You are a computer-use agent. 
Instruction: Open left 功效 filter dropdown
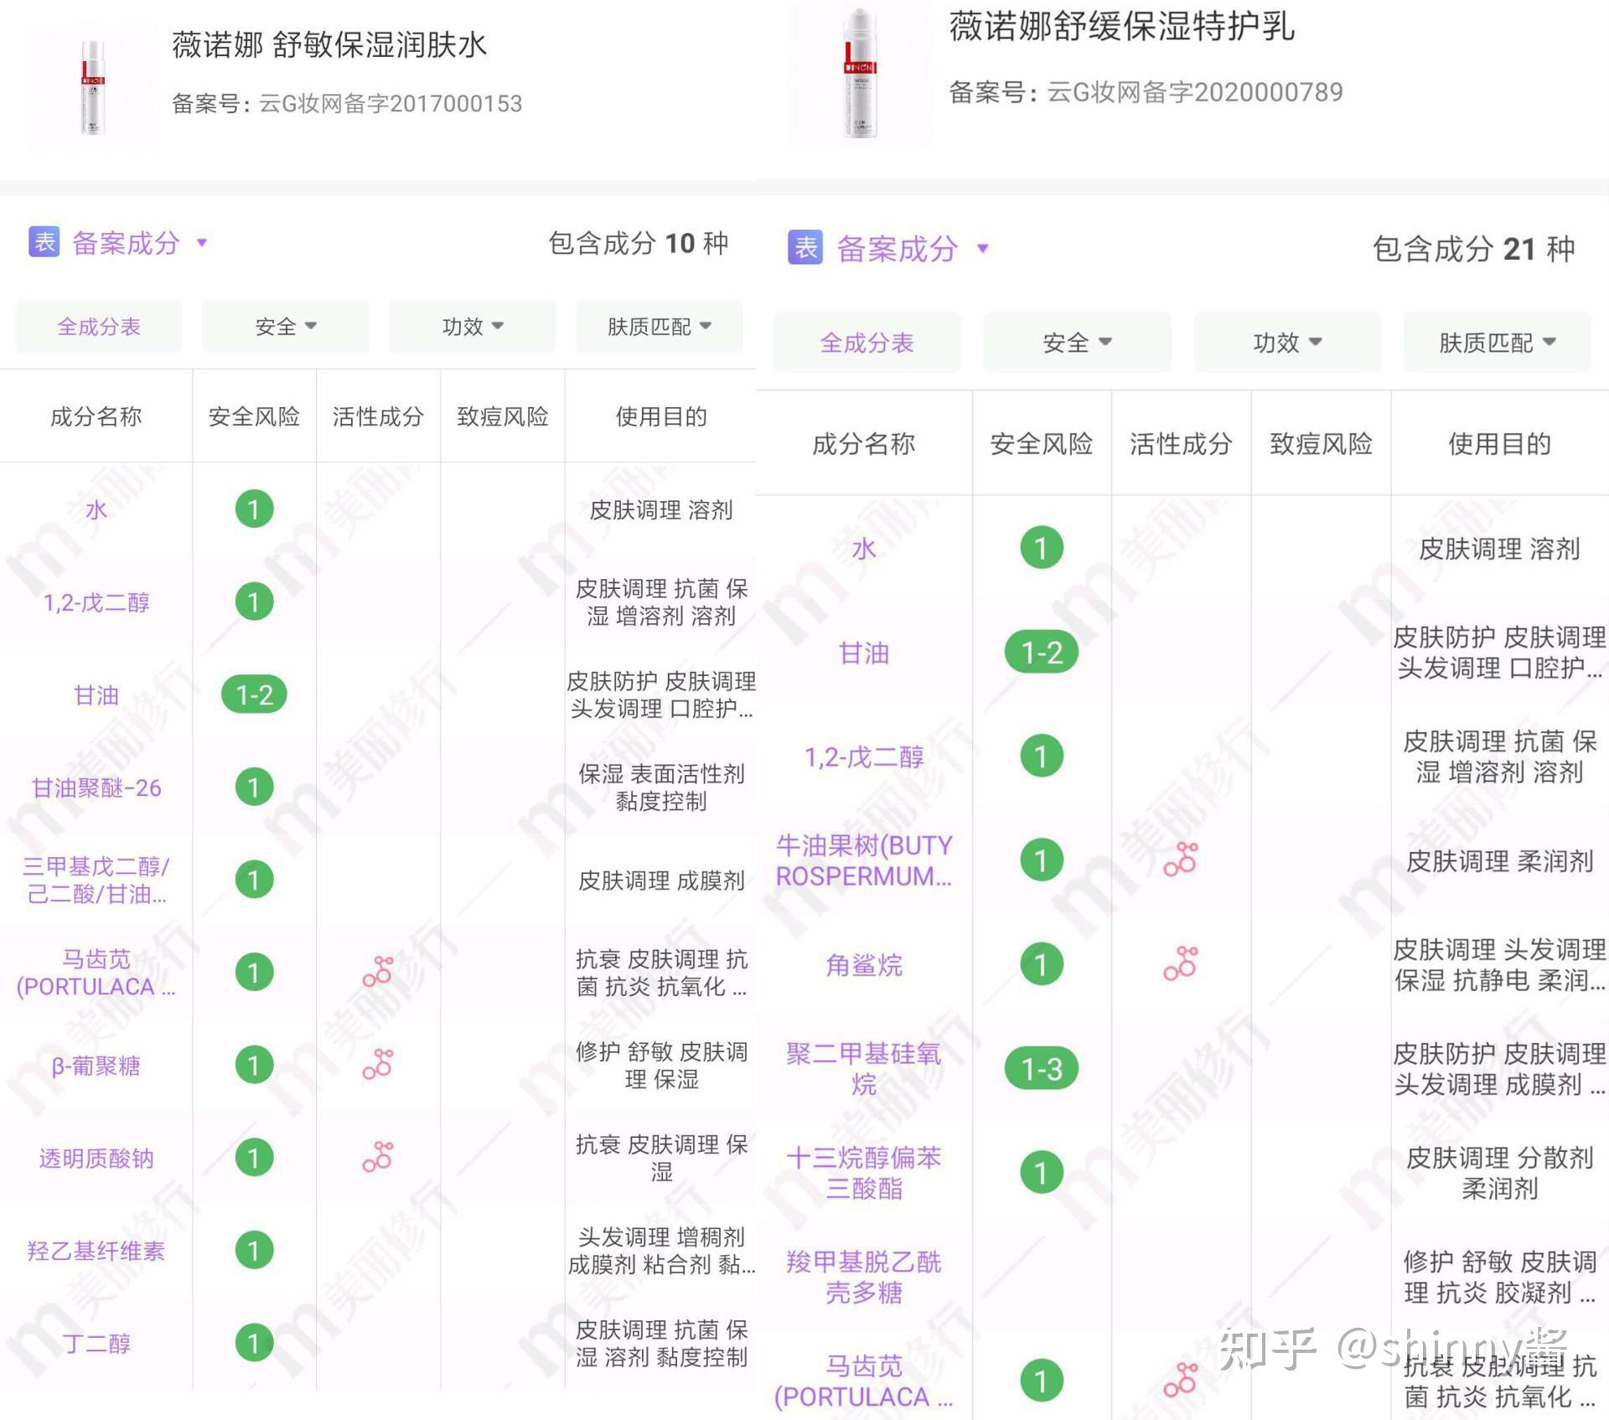[x=473, y=326]
